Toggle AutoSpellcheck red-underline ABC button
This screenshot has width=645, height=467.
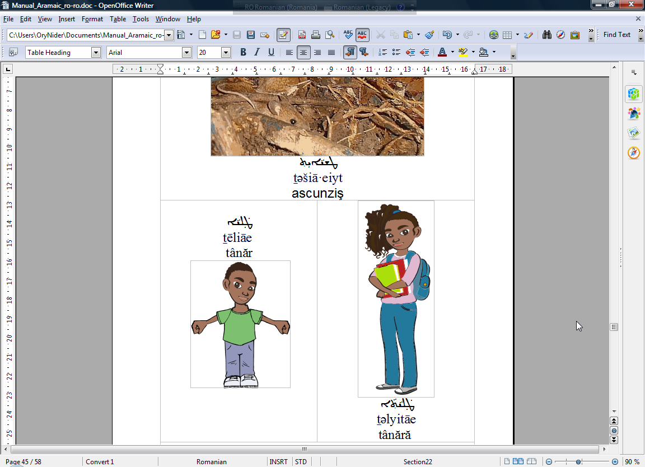362,35
